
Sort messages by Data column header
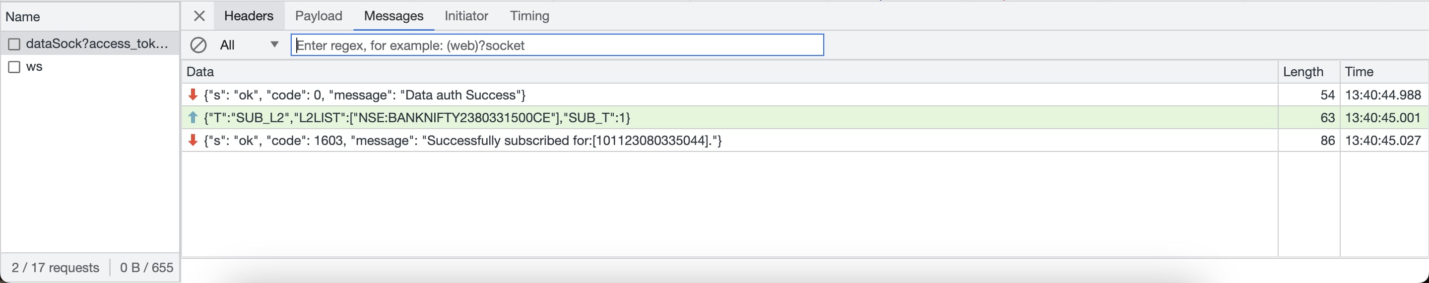(729, 72)
